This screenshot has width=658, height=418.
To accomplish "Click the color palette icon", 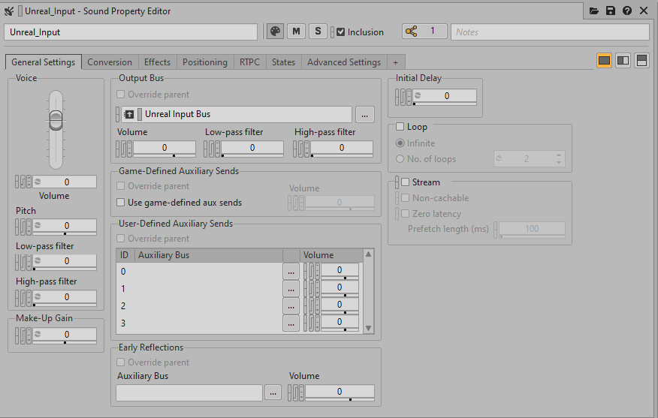I will pos(276,32).
